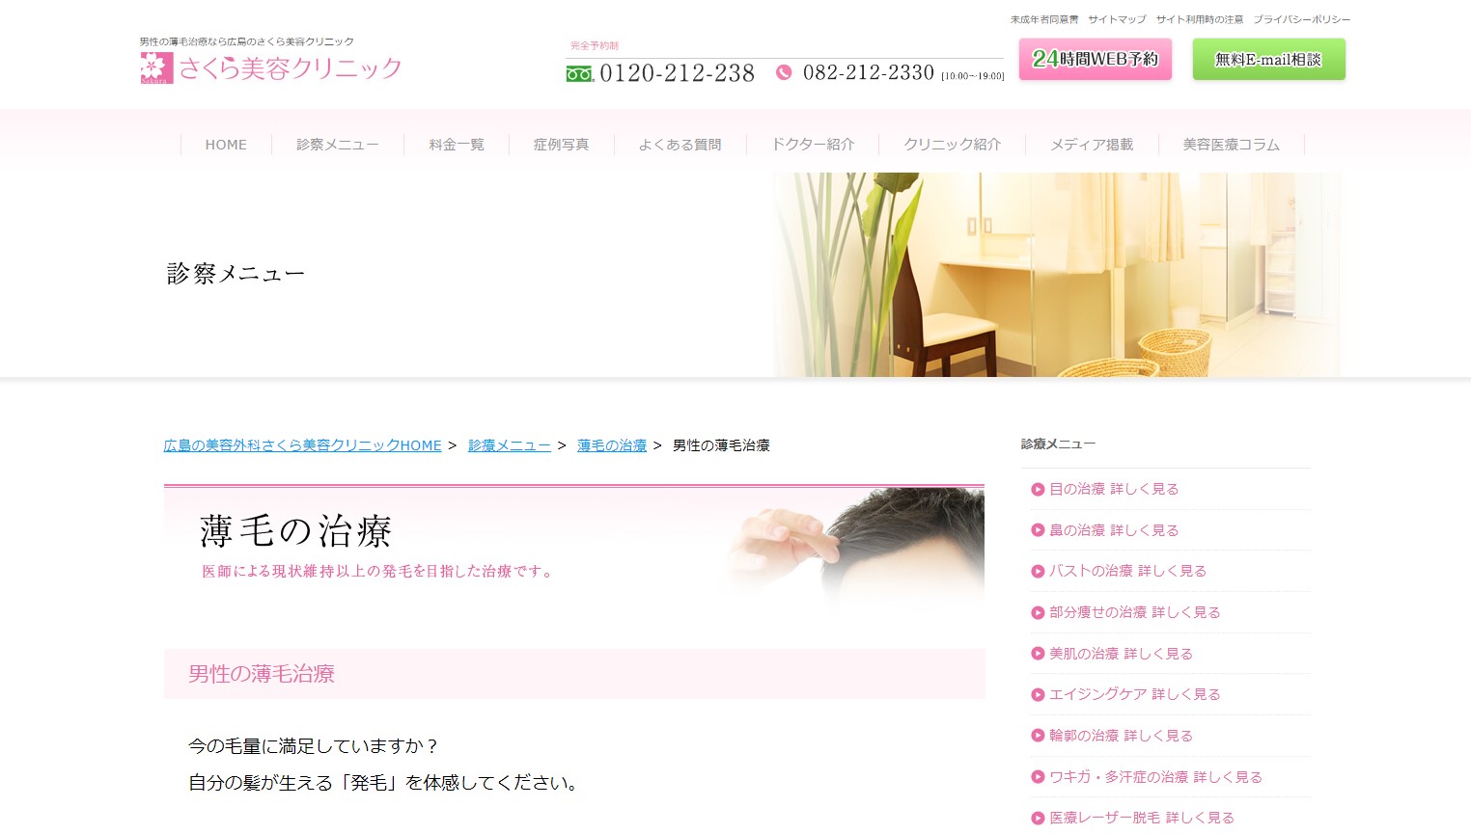This screenshot has height=834, width=1471.
Task: Follow the 広島の美容外科さくら美容クリニックHOME breadcrumb
Action: pyautogui.click(x=302, y=445)
